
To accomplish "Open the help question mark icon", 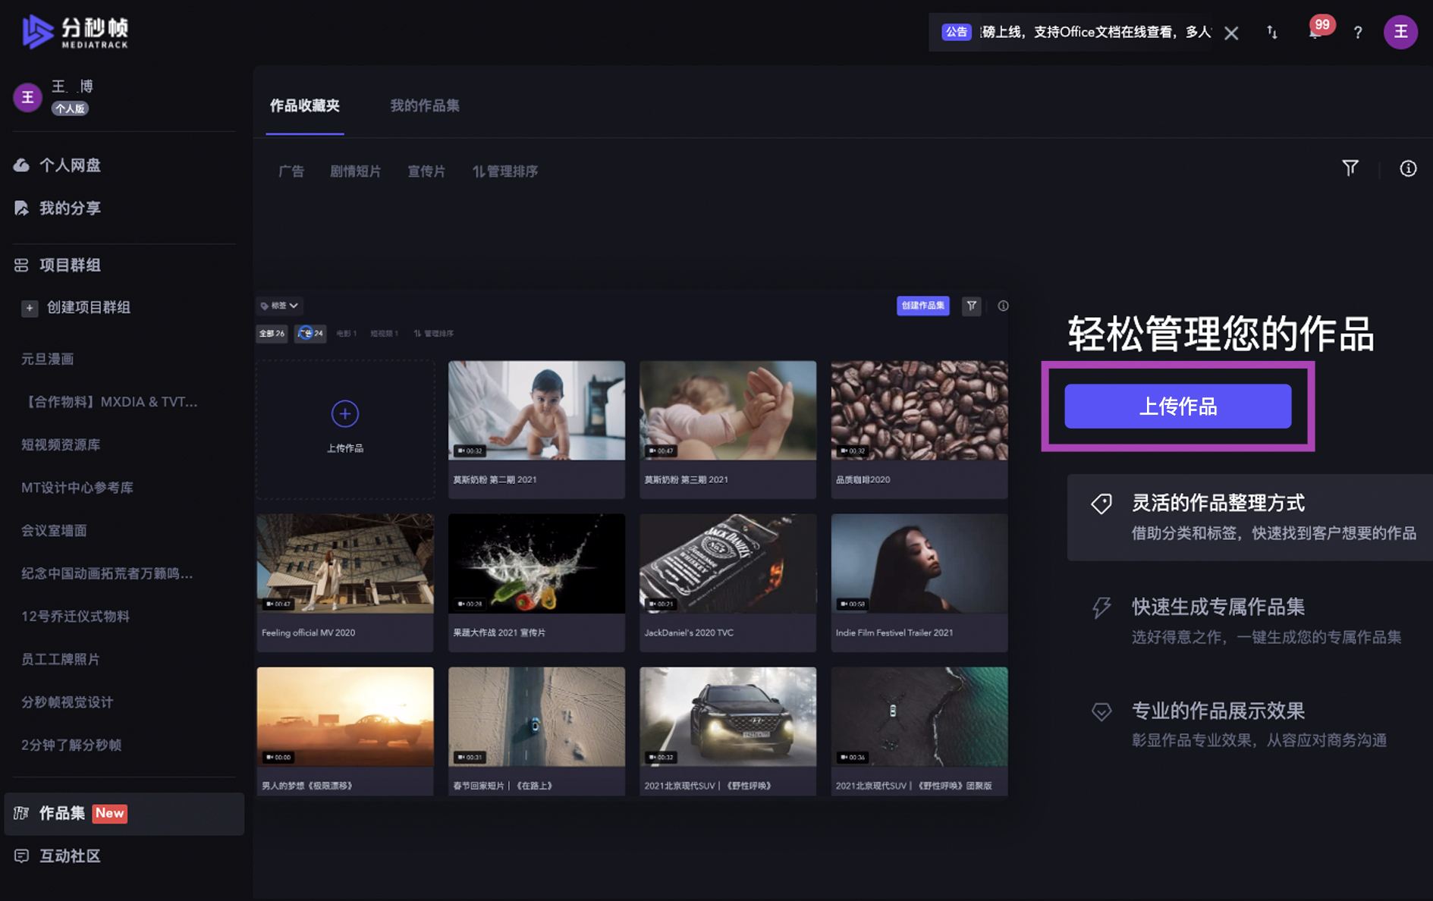I will [x=1358, y=33].
